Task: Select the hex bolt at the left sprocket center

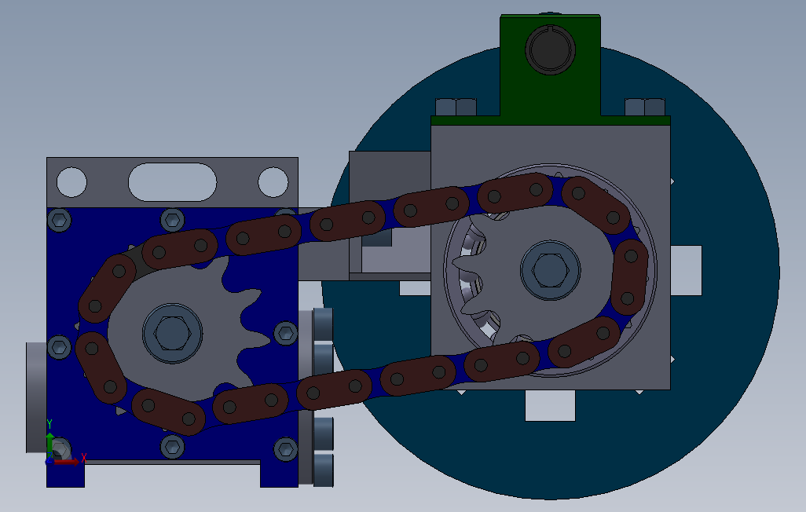Action: click(x=172, y=333)
